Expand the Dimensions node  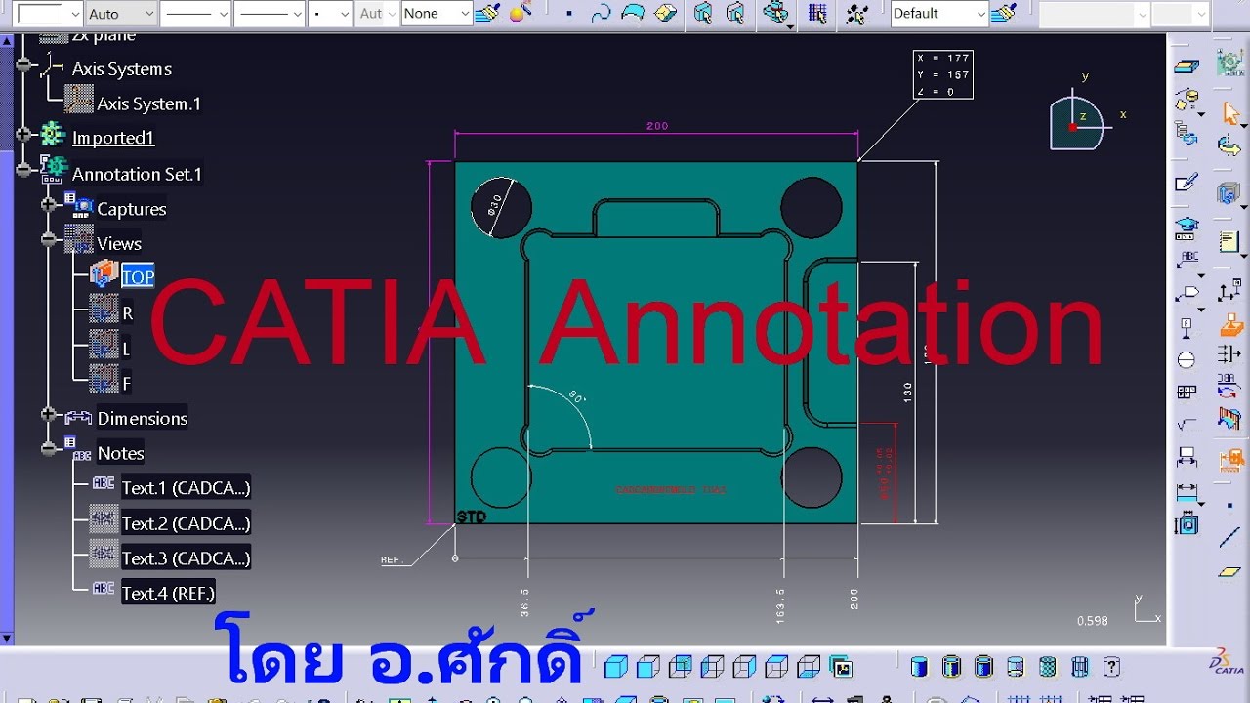pyautogui.click(x=49, y=414)
